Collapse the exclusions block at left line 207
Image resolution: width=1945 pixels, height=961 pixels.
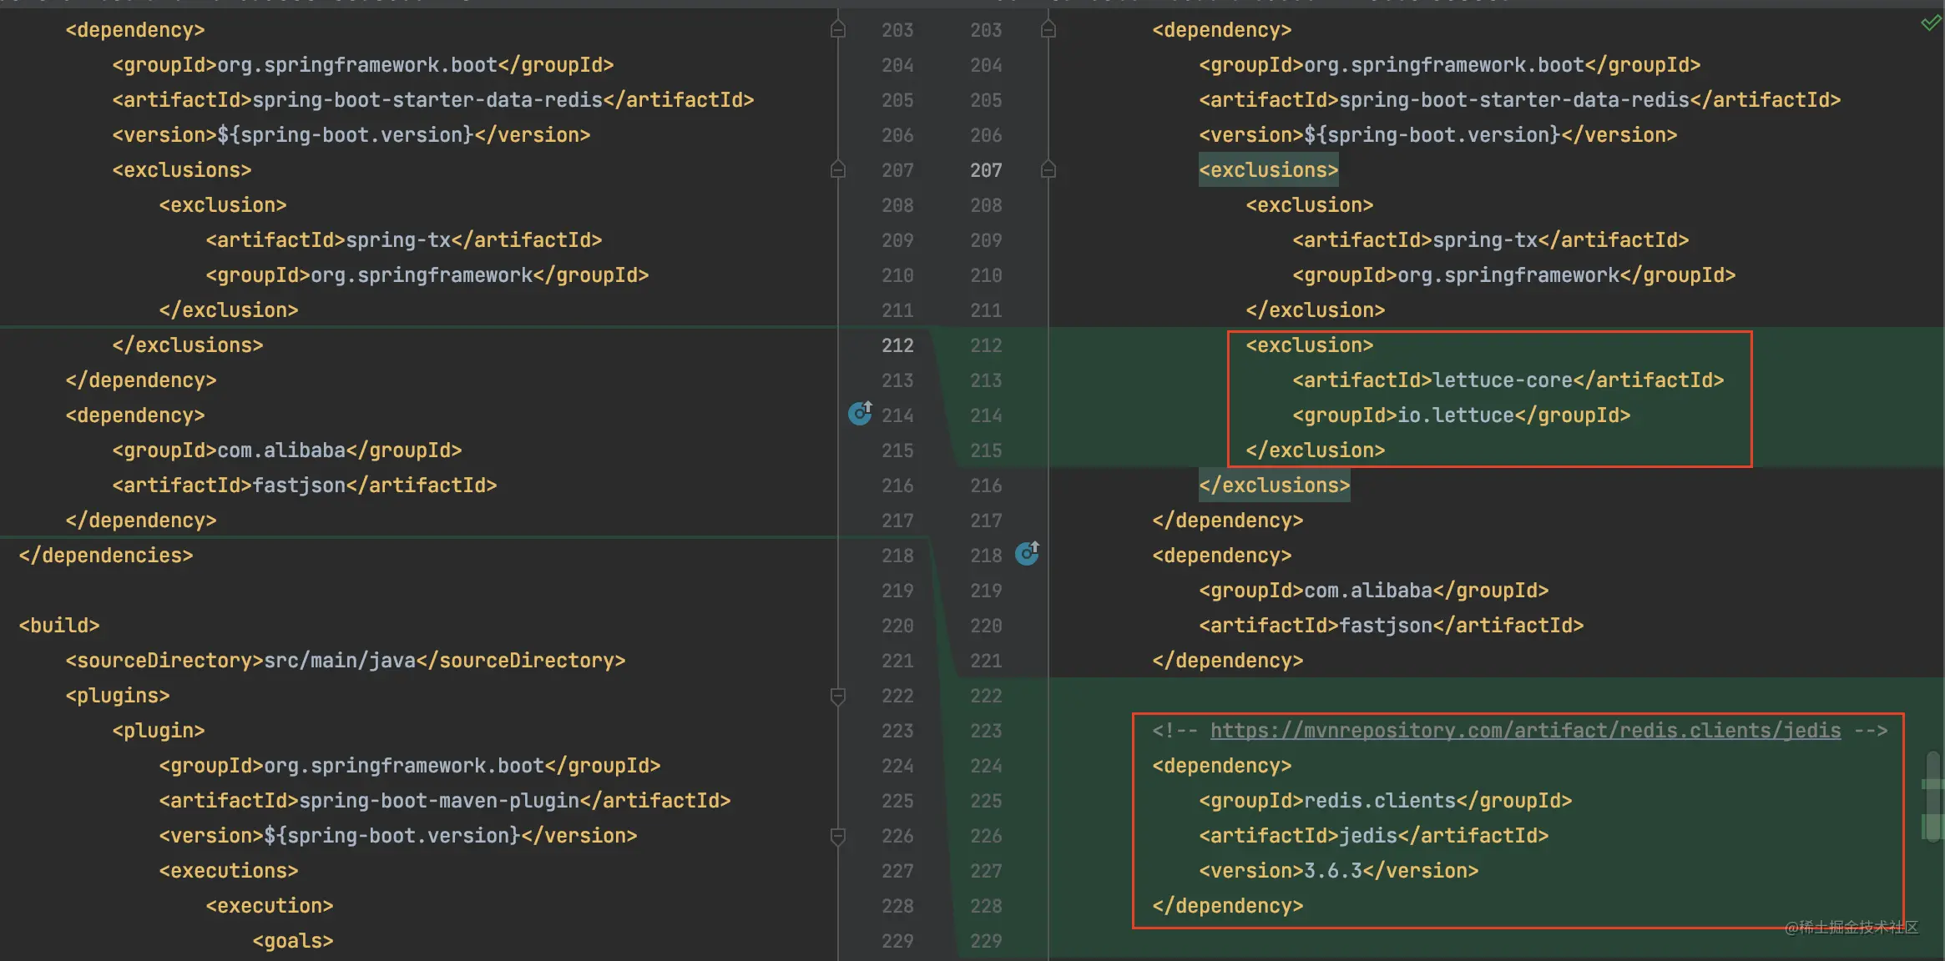click(838, 170)
